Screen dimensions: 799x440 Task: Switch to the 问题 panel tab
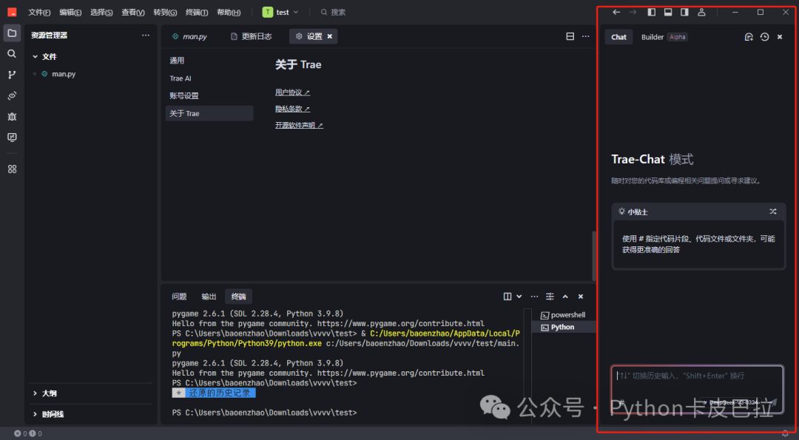(179, 297)
